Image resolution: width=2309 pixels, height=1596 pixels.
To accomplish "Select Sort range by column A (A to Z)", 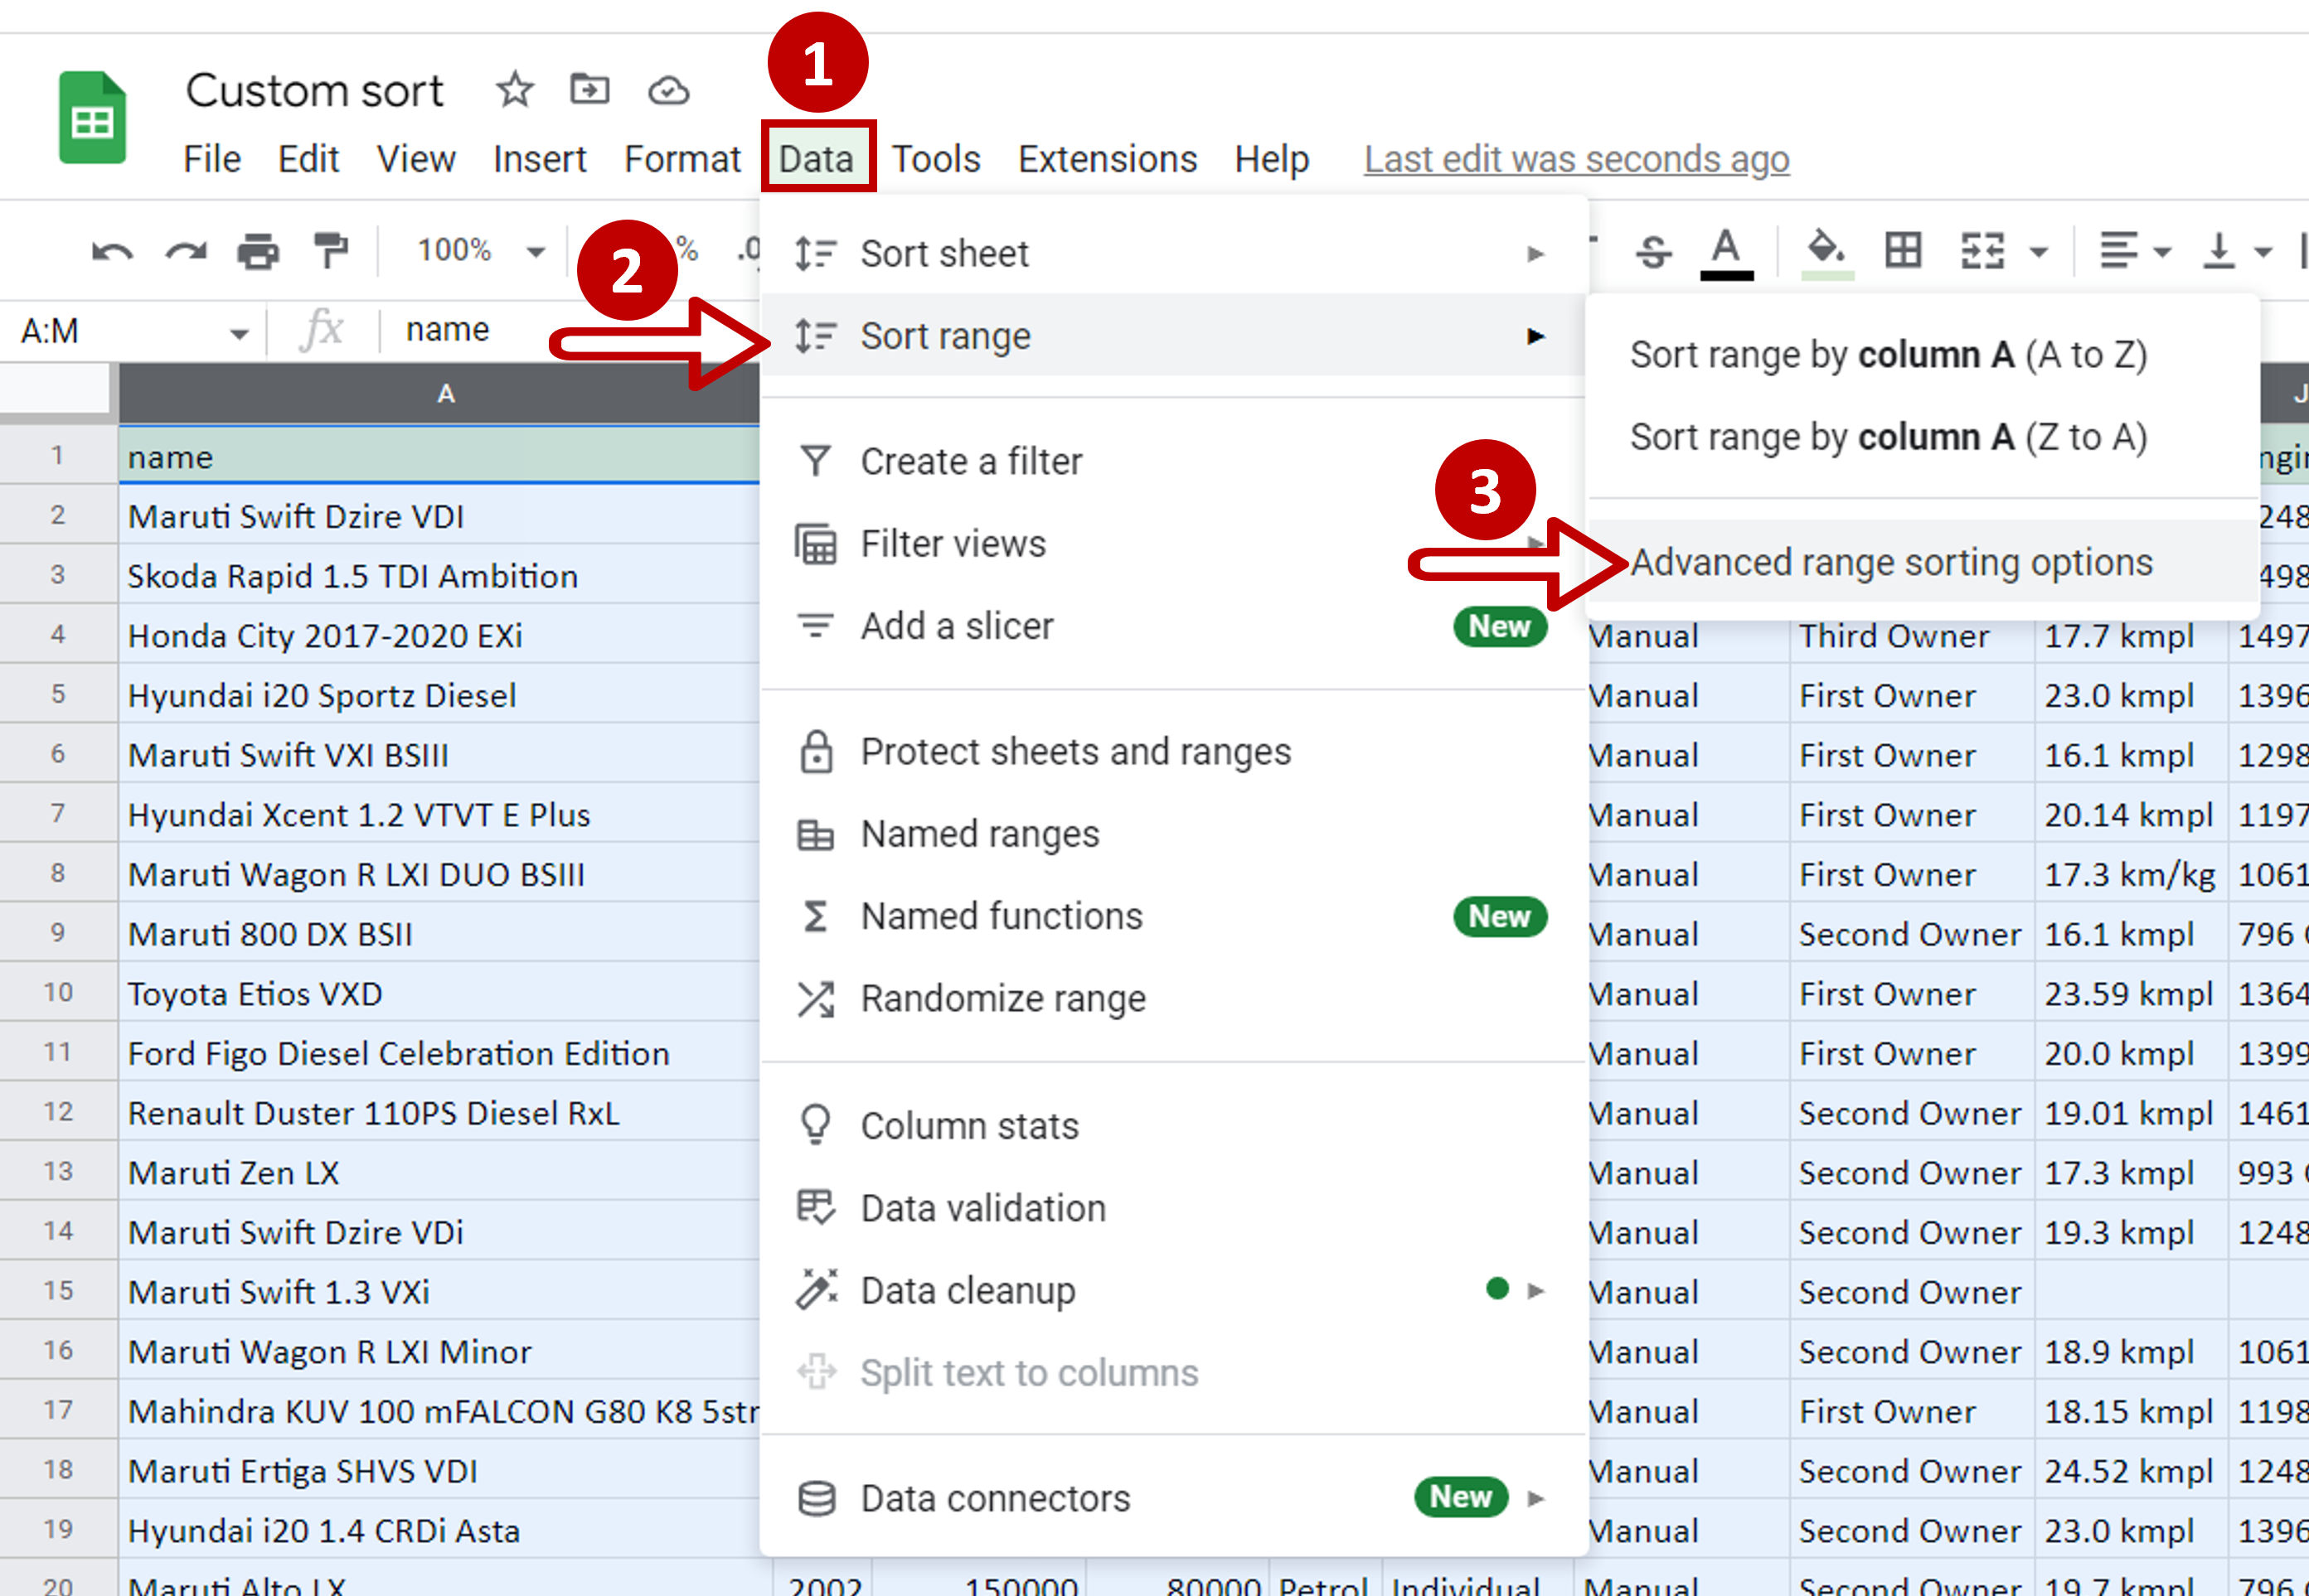I will click(x=1922, y=355).
